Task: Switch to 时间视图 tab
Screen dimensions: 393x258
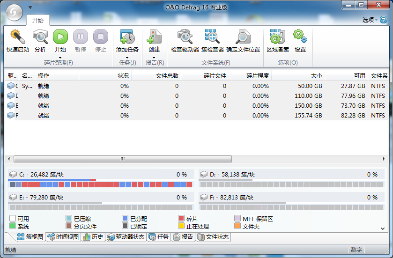Action: point(63,237)
